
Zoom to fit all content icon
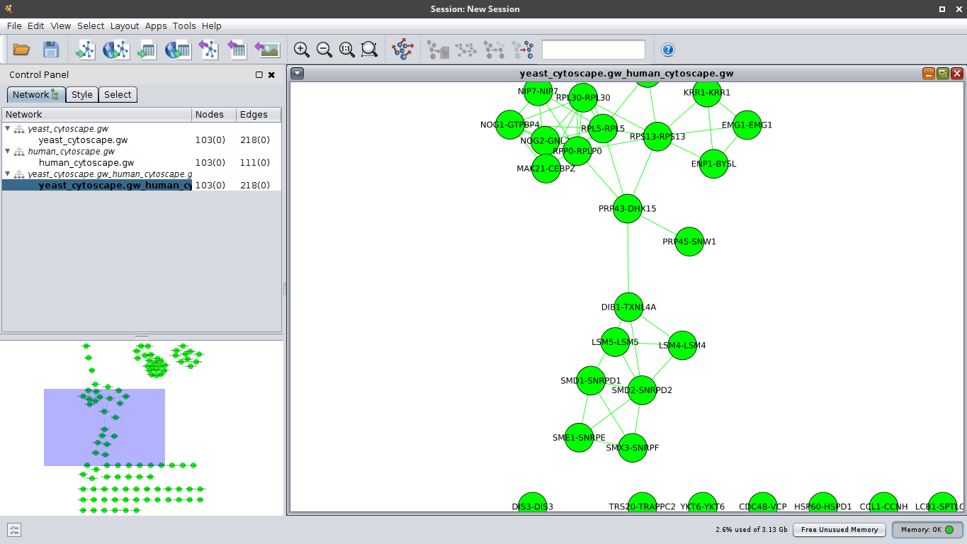tap(347, 50)
